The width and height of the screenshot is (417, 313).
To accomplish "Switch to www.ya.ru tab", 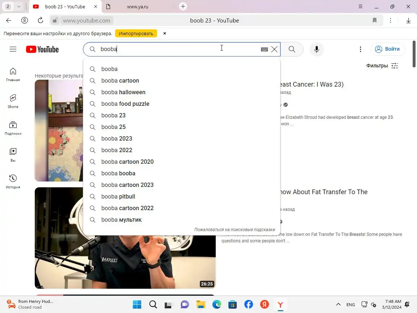I will pos(138,7).
